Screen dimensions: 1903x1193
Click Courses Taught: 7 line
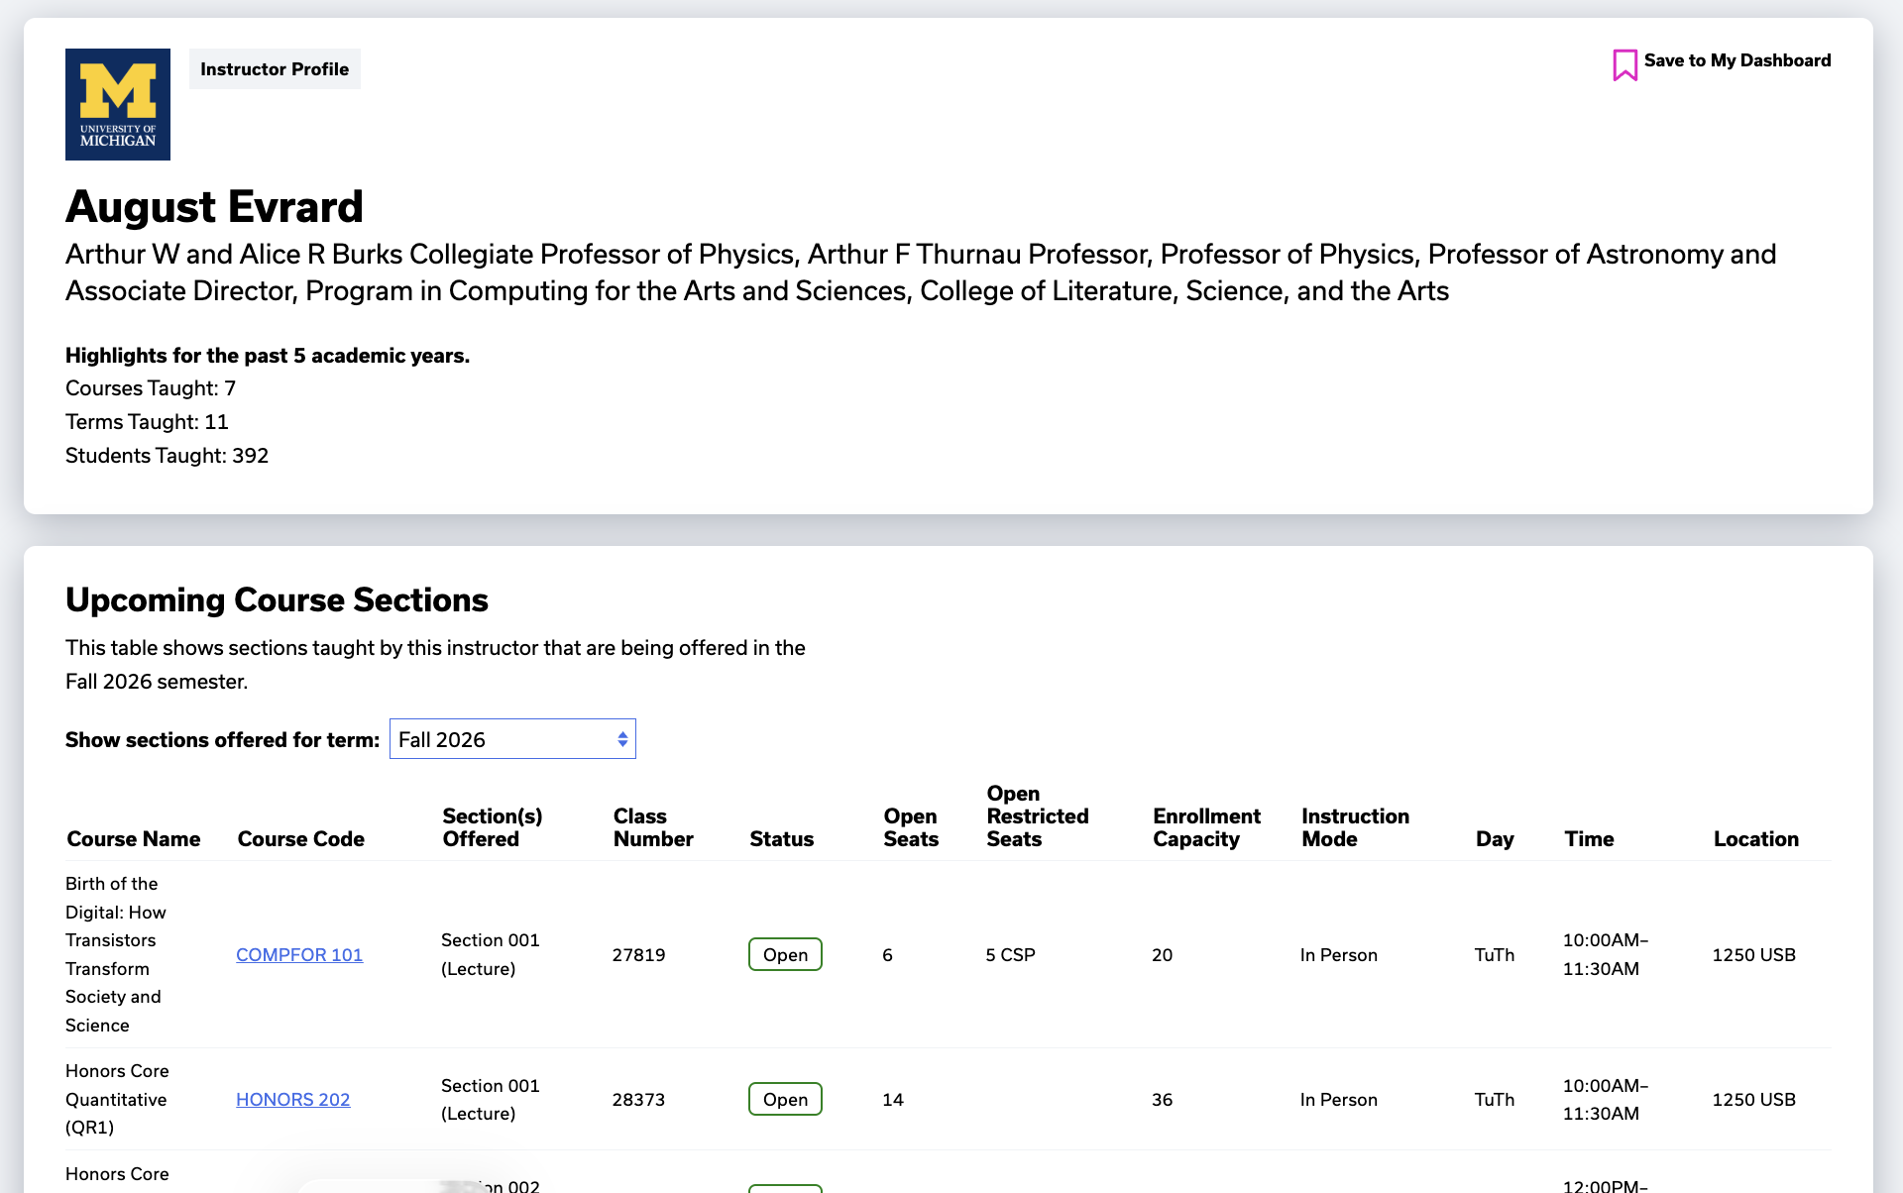(x=151, y=388)
